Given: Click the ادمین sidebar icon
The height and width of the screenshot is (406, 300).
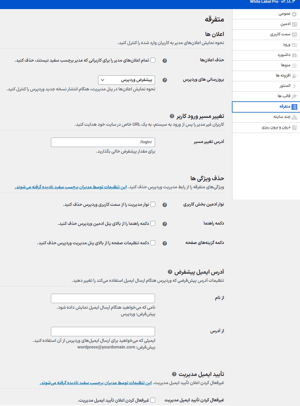Looking at the screenshot, I should click(294, 24).
